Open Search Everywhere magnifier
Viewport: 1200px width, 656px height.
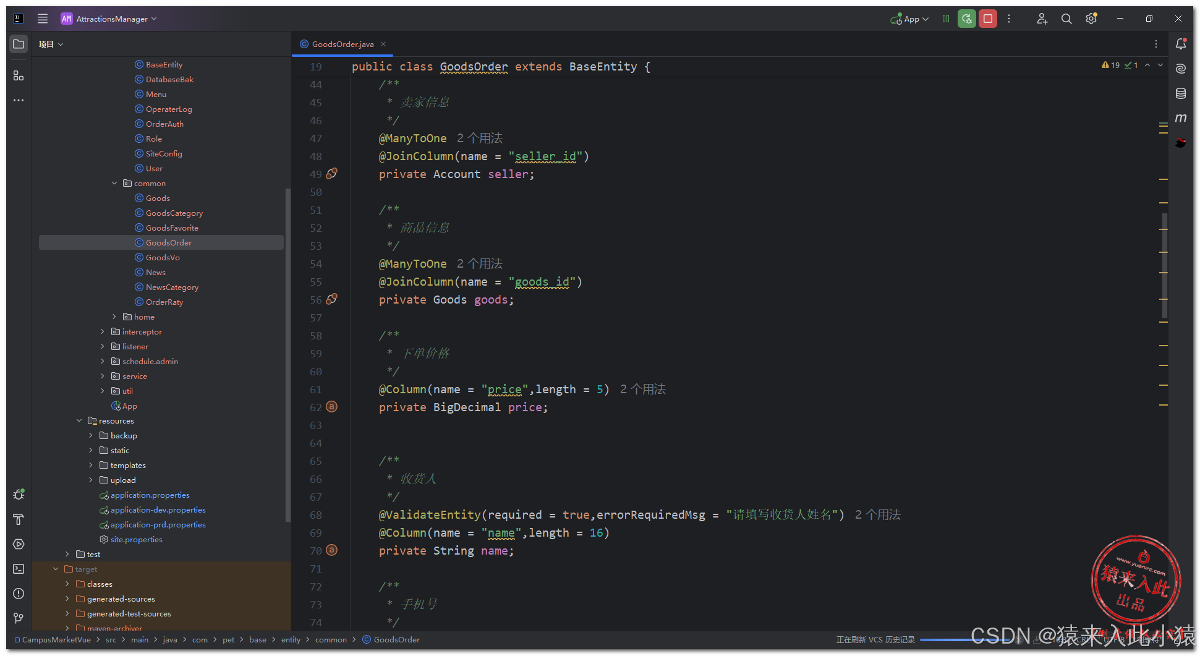pyautogui.click(x=1066, y=19)
